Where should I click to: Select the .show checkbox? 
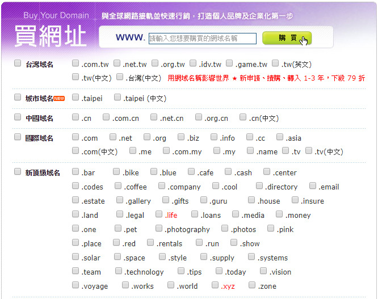pos(234,243)
